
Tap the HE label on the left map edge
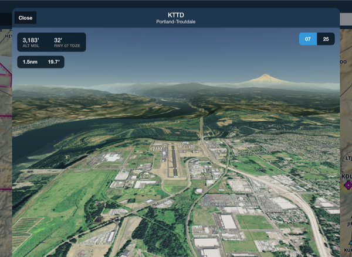point(7,36)
